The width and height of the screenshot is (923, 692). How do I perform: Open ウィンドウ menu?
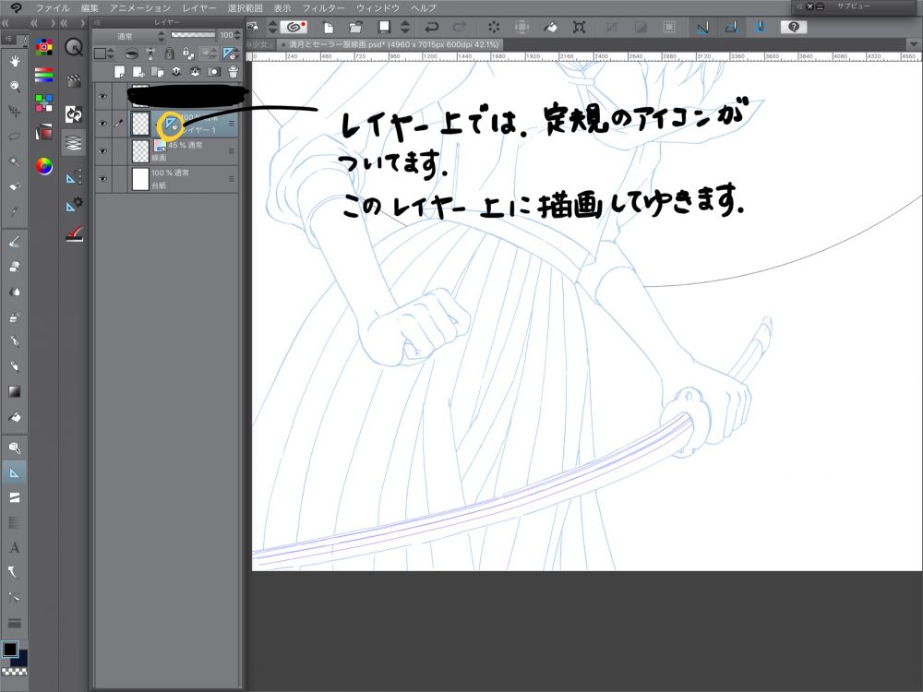[378, 7]
